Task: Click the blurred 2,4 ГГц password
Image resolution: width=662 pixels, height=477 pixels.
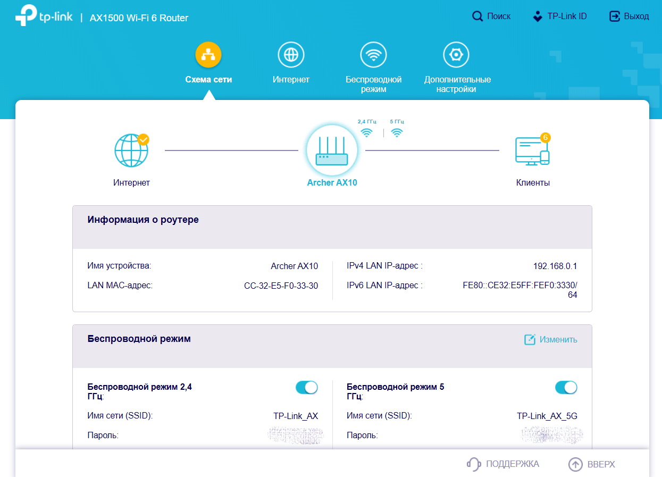Action: 295,435
